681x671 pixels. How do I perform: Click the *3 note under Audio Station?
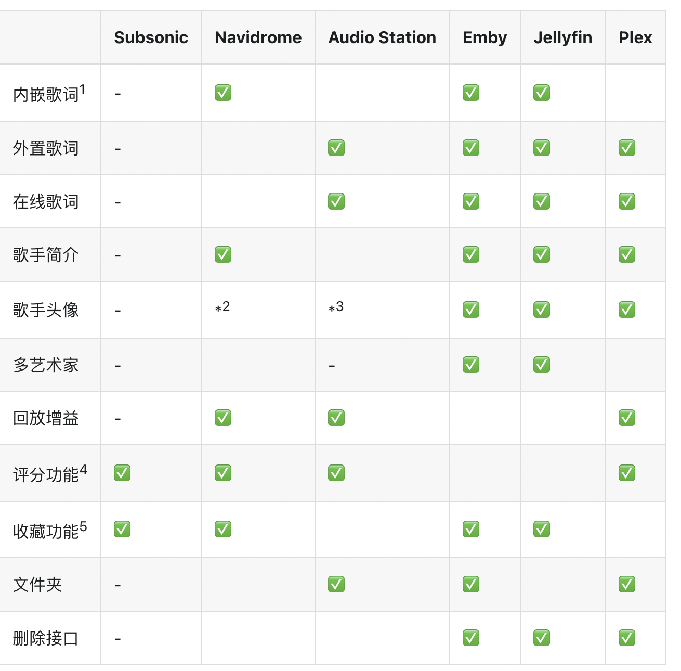pyautogui.click(x=336, y=307)
